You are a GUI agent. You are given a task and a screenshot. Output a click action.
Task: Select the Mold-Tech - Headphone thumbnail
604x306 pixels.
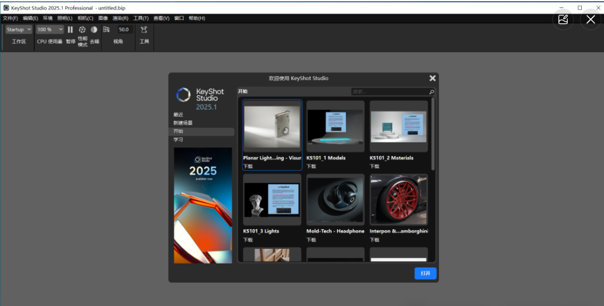[x=335, y=200]
